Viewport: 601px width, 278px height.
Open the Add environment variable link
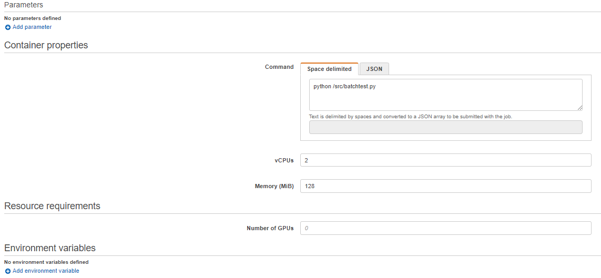coord(46,271)
